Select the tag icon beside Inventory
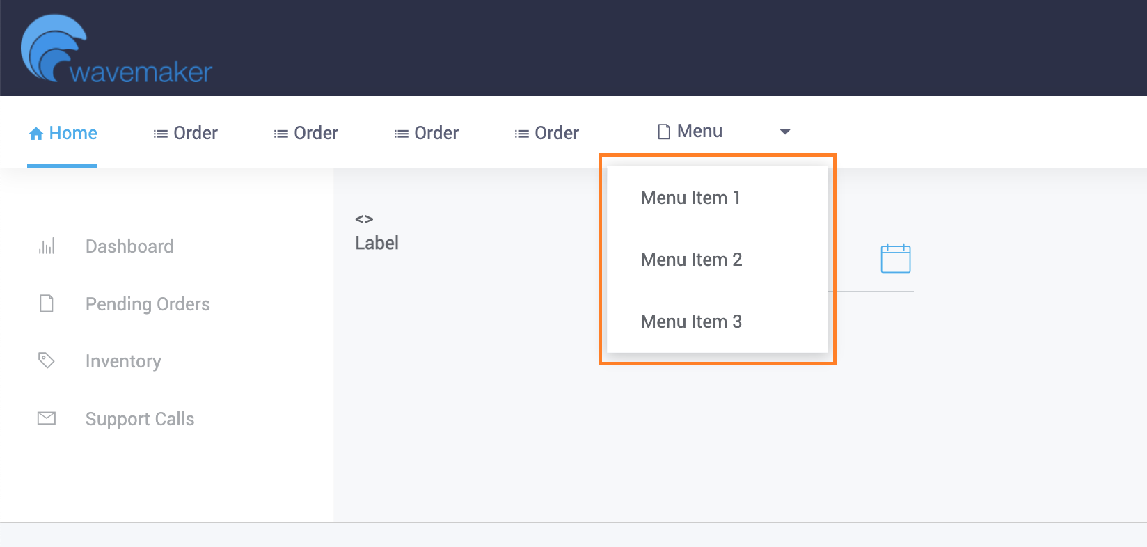This screenshot has height=547, width=1147. point(46,360)
